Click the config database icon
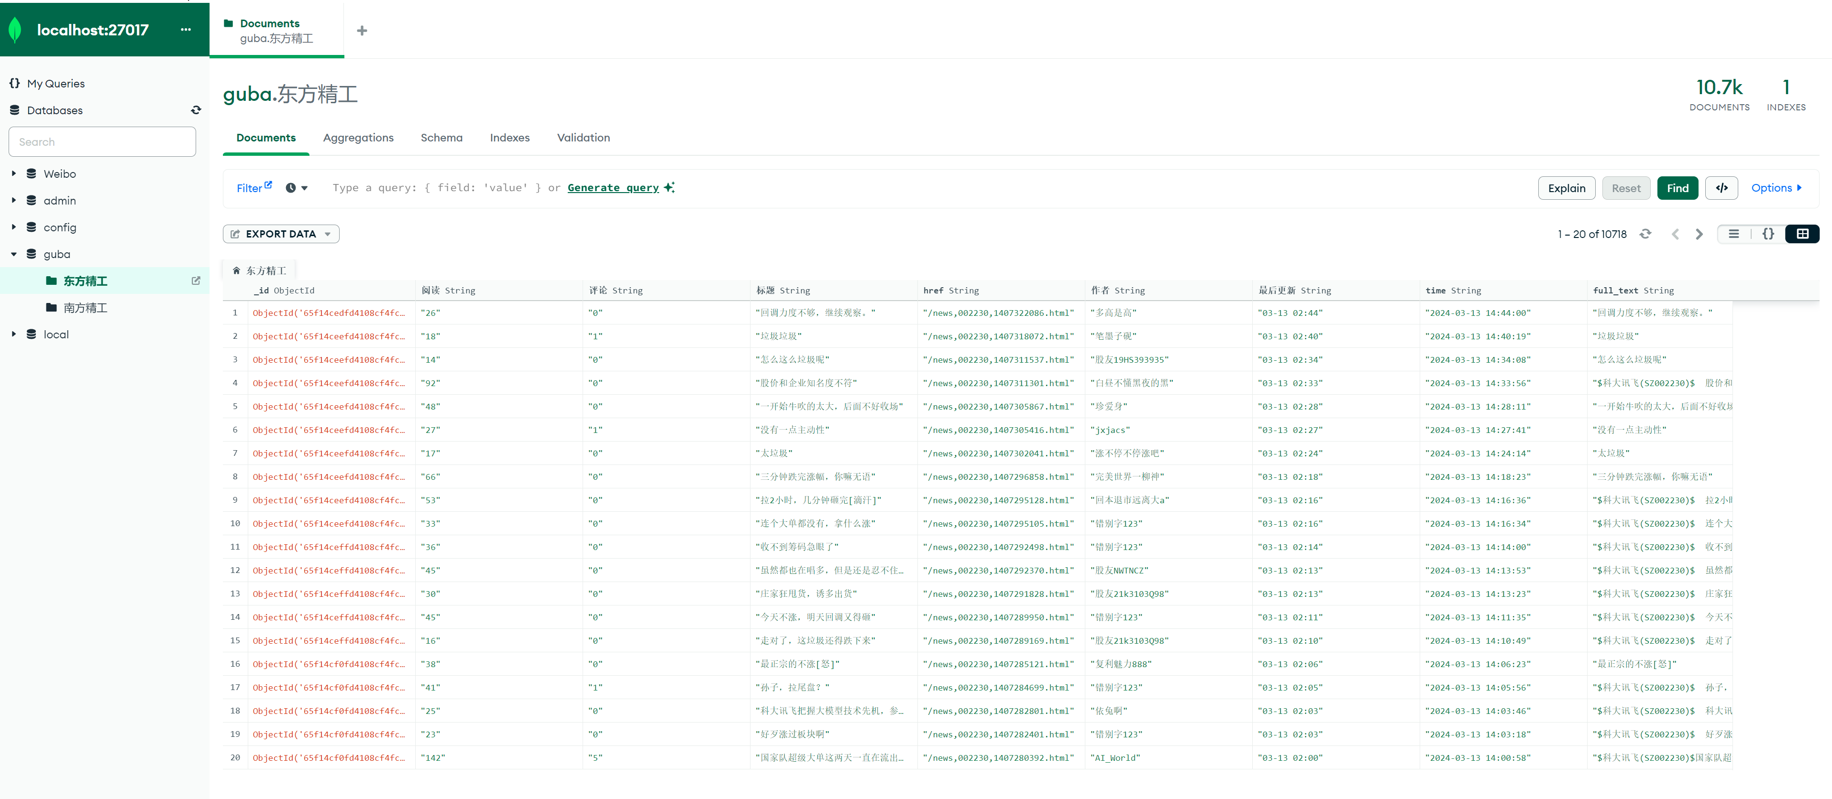 (x=31, y=227)
